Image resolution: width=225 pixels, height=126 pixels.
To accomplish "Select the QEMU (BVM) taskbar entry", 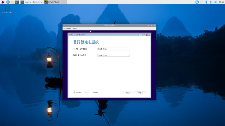I will pyautogui.click(x=55, y=2).
